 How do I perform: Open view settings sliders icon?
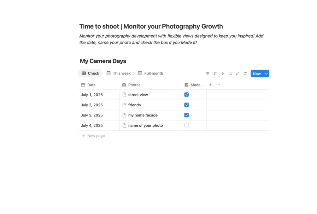point(245,74)
